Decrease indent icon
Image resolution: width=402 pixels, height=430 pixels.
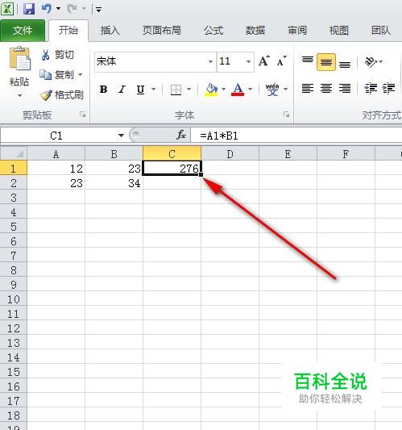tap(371, 89)
